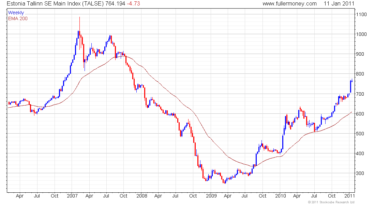375x205 pixels.
Task: Click the chart title 'Estonia Tallinn SE Main Index (TALSE)'
Action: tap(55, 4)
